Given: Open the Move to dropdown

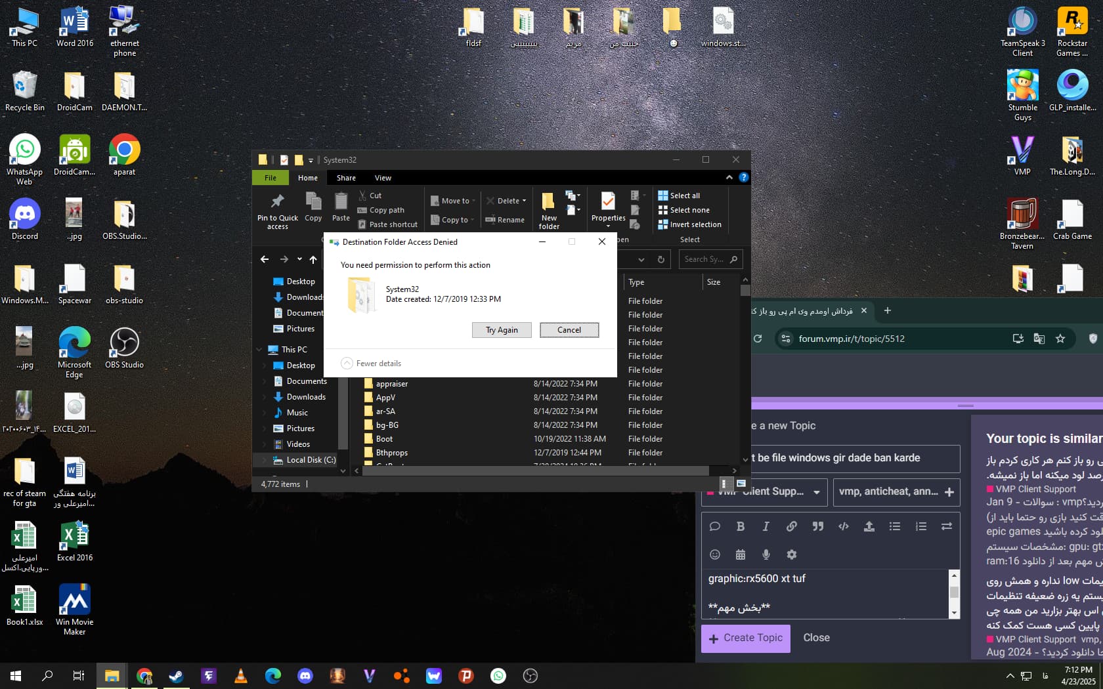Looking at the screenshot, I should 453,201.
